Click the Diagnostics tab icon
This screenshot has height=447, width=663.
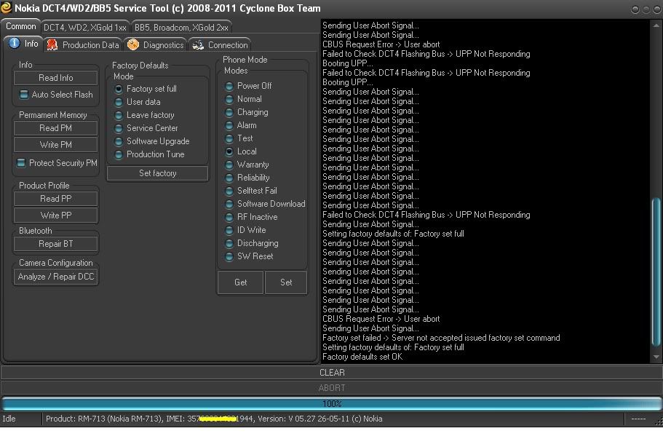click(133, 45)
